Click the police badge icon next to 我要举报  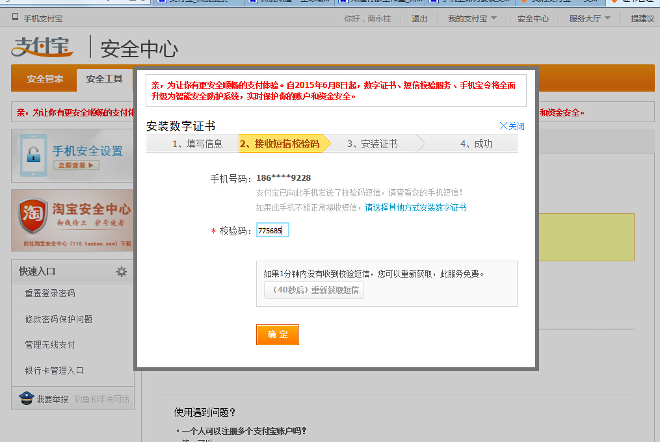pyautogui.click(x=25, y=398)
